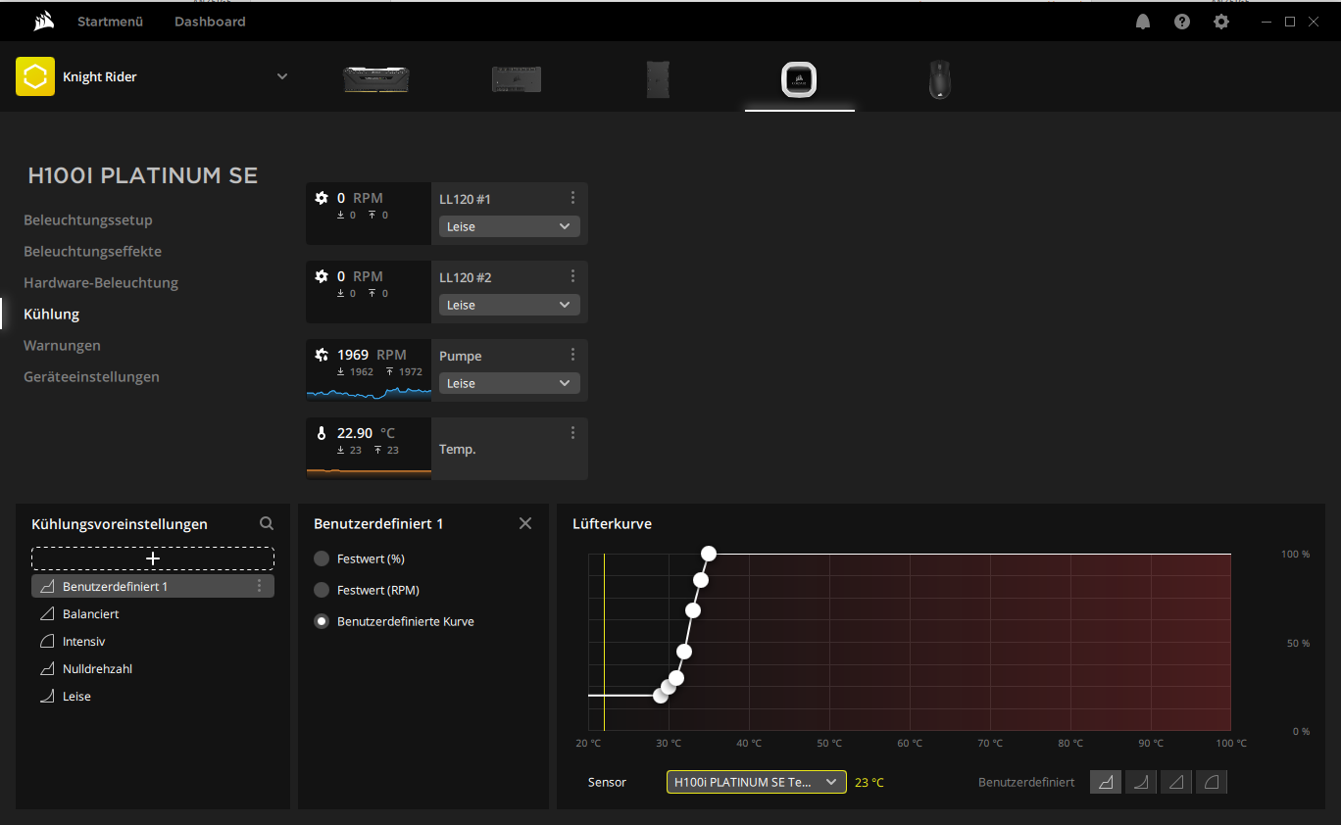Viewport: 1341px width, 825px height.
Task: Close the Benutzerdefiniert 1 panel
Action: coord(525,523)
